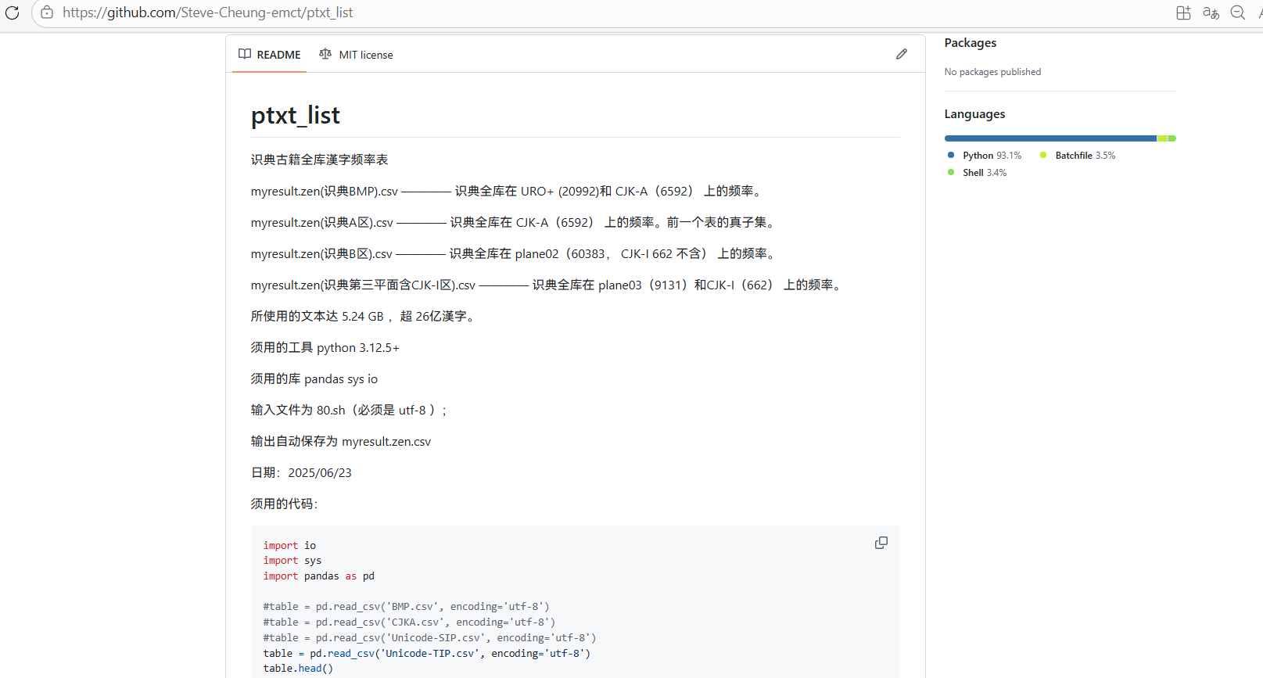The height and width of the screenshot is (678, 1263).
Task: Click the yellow-green Batchfile segment in languages bar
Action: pos(1162,138)
